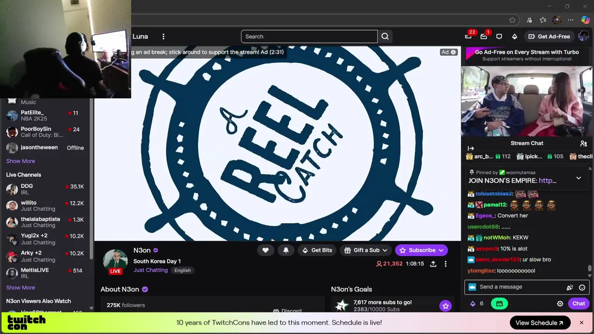Screen dimensions: 594x334
Task: Open the celebration effects icon in chat input
Action: tap(570, 287)
